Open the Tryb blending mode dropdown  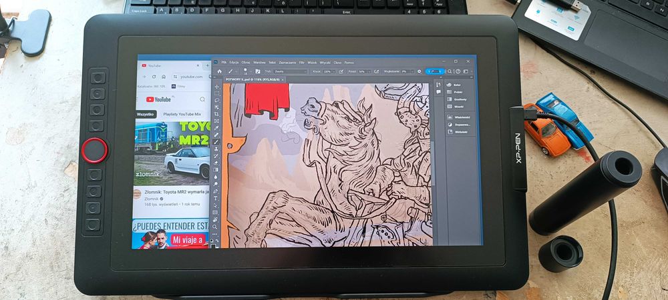(290, 71)
